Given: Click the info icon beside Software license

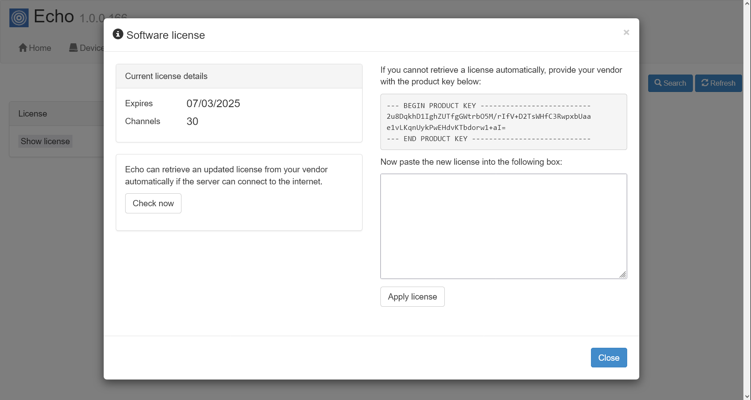Looking at the screenshot, I should tap(118, 34).
